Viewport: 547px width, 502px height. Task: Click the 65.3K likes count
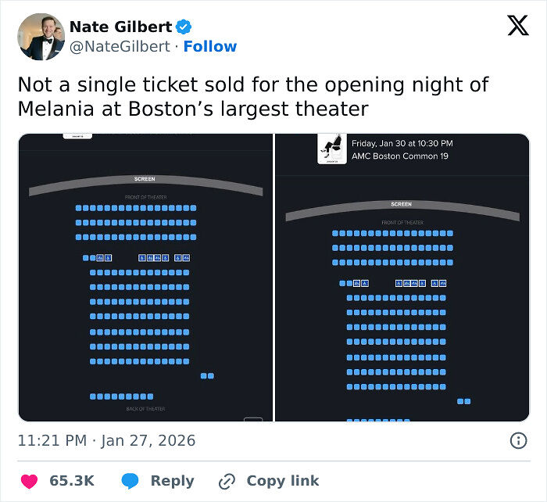(72, 481)
